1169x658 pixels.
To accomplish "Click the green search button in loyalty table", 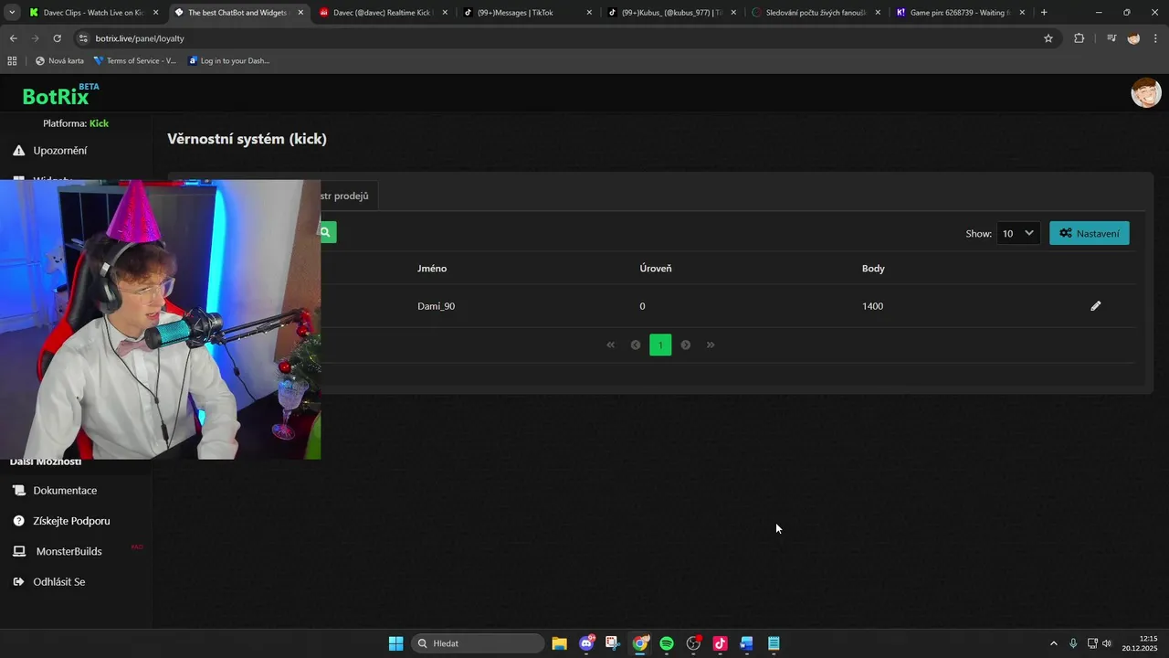I will [327, 232].
